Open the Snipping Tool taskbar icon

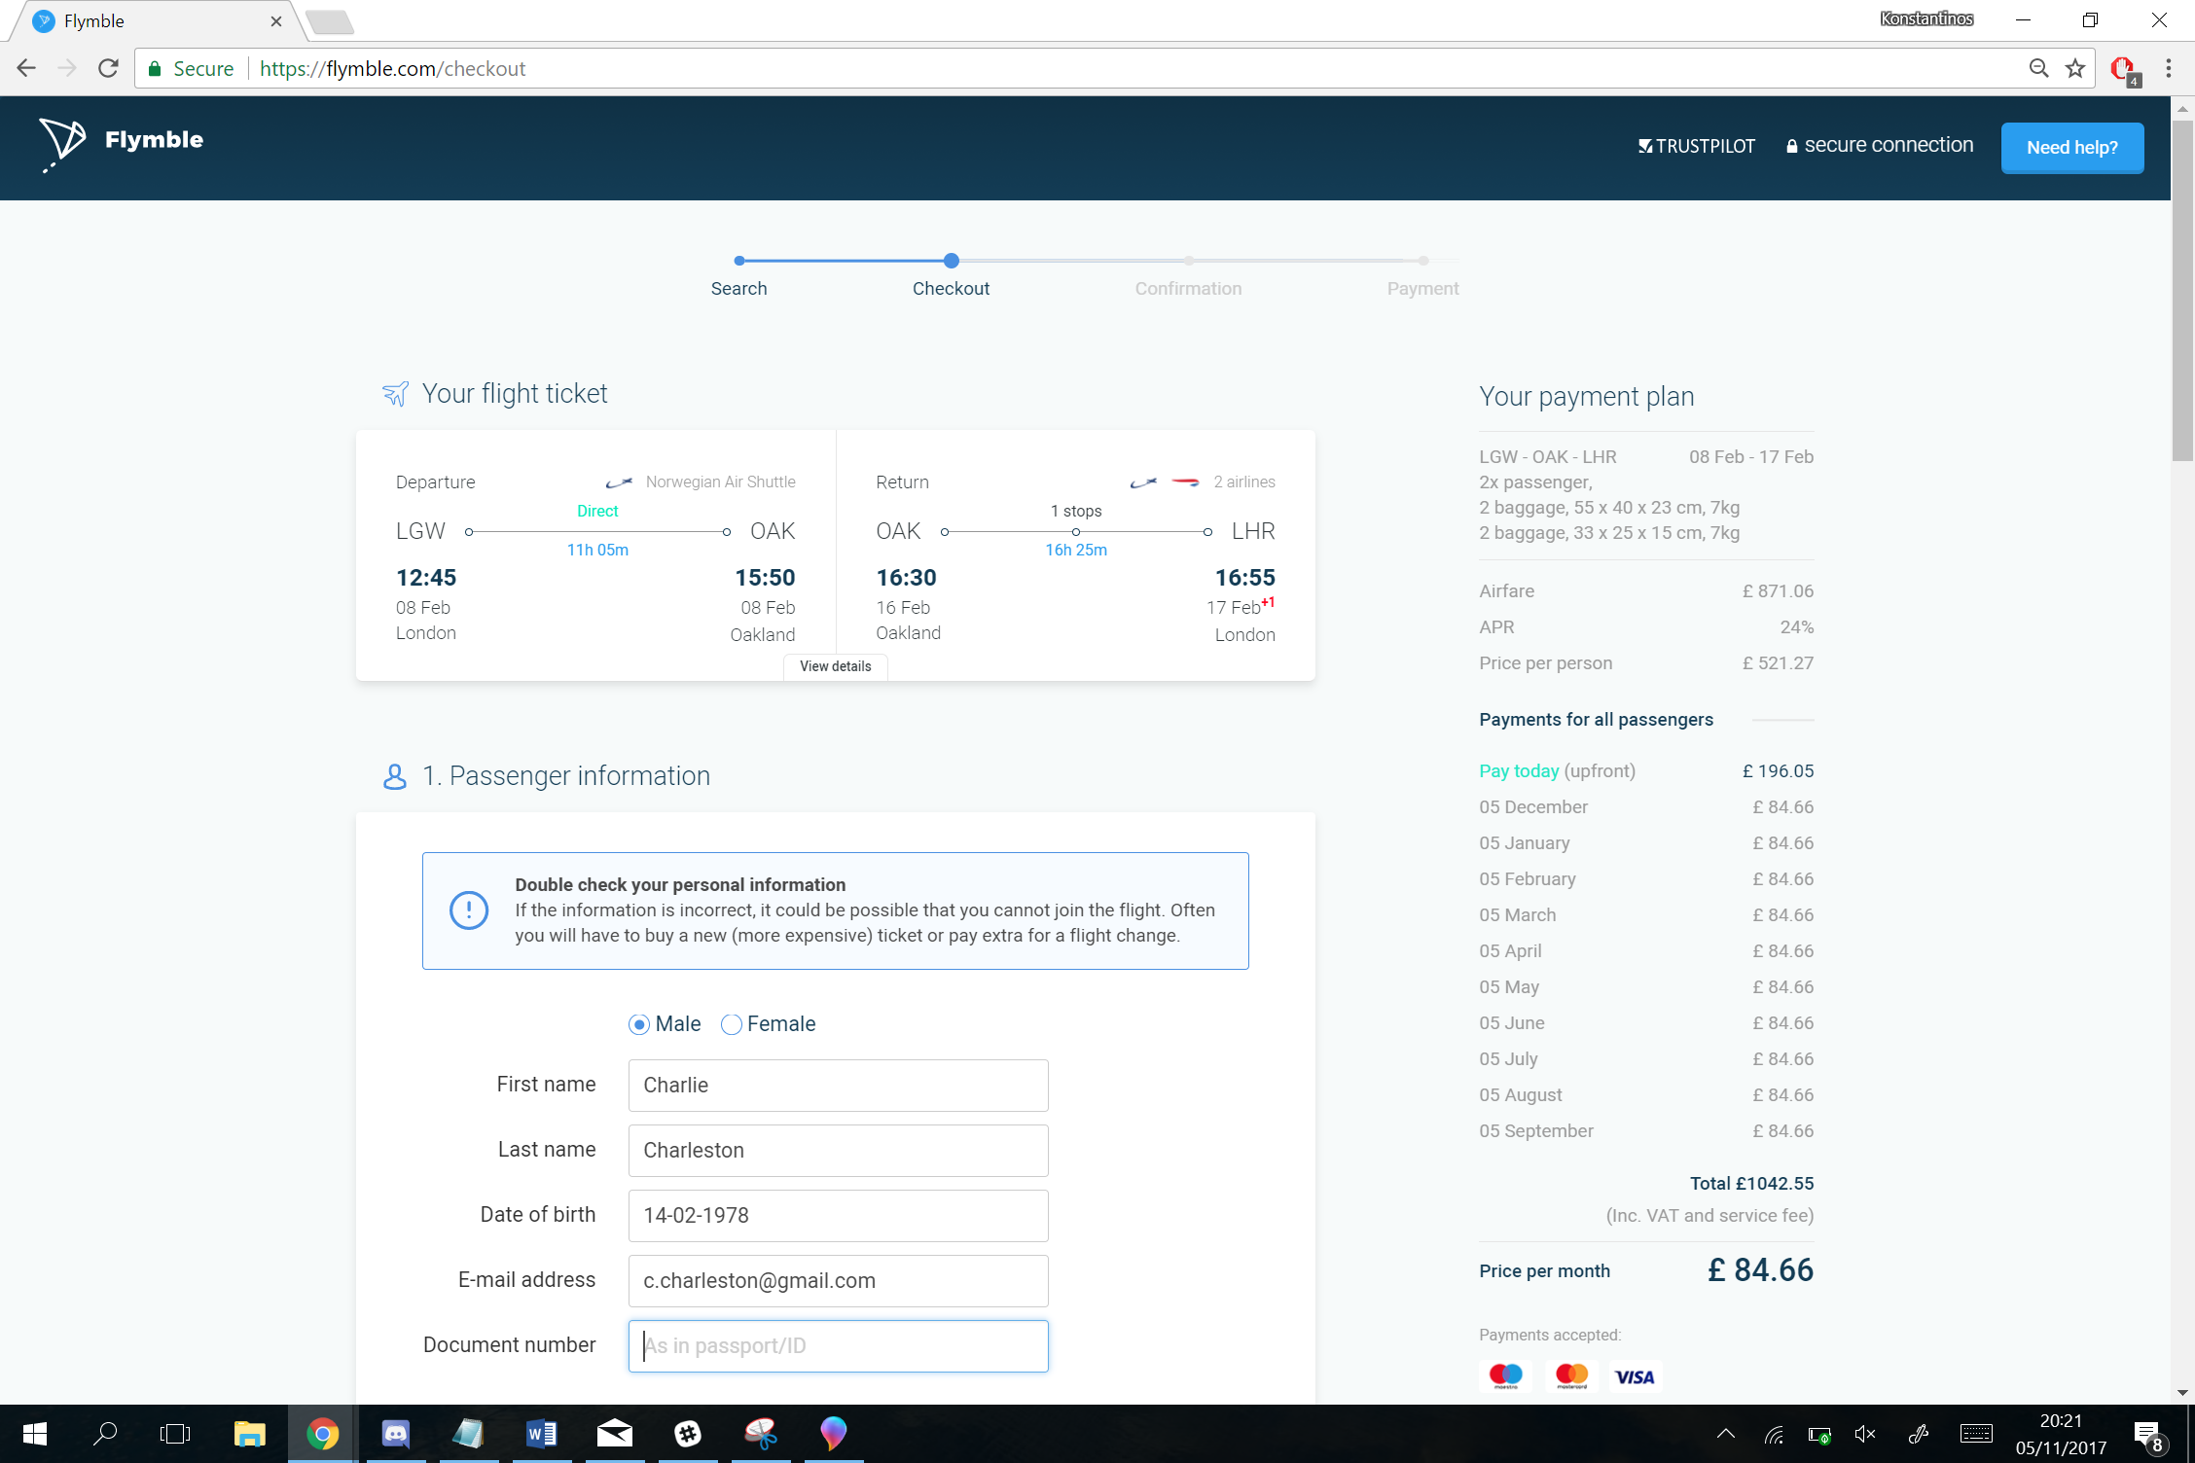click(x=761, y=1434)
